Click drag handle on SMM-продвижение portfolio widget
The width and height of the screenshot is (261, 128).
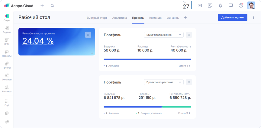click(189, 35)
